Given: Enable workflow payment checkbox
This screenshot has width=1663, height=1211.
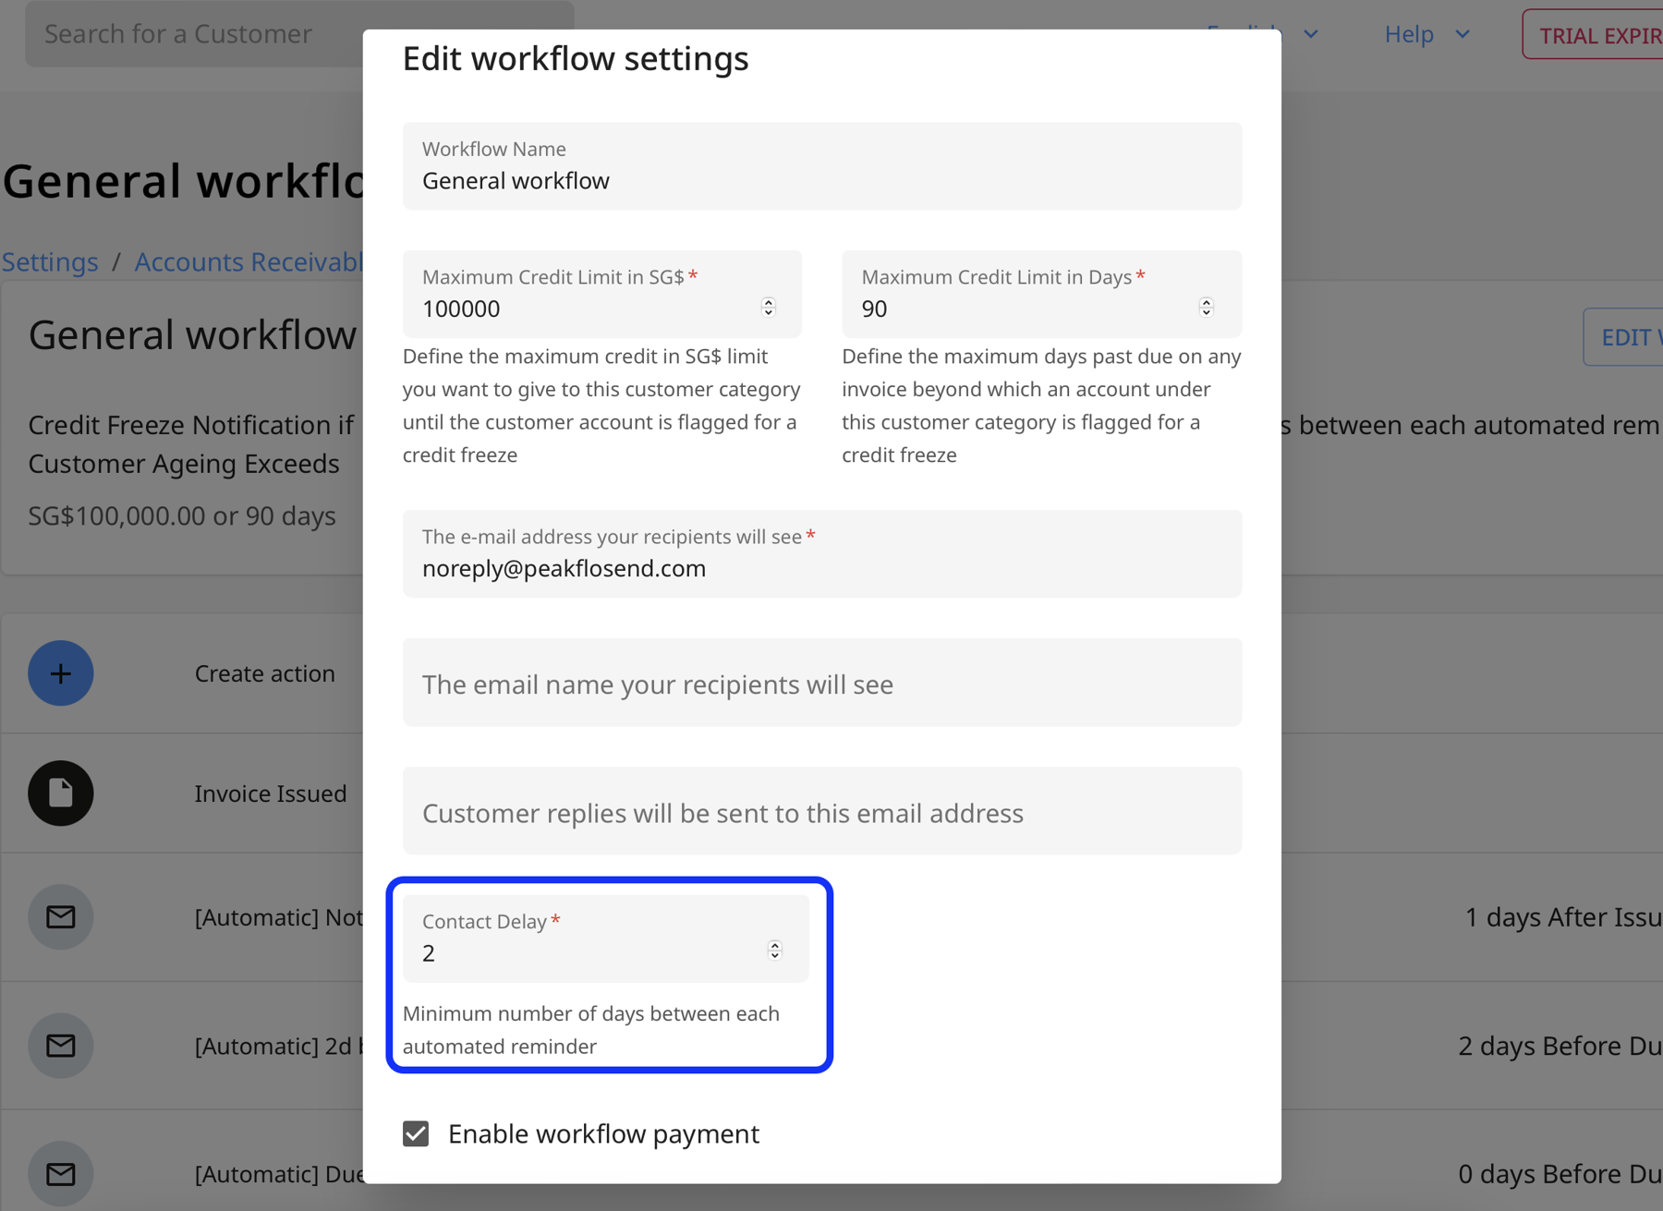Looking at the screenshot, I should [x=417, y=1133].
